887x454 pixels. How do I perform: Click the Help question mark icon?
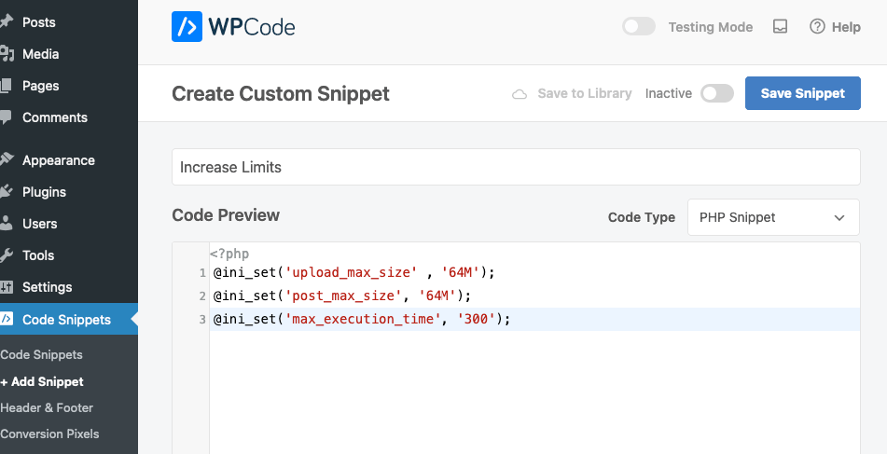click(817, 27)
